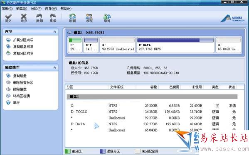The image size is (249, 155).
Task: Open the 教程 (tutorial) toolbar icon
Action: point(89,18)
